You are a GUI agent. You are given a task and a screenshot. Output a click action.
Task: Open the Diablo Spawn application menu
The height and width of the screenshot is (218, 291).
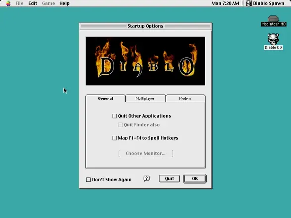coord(265,3)
